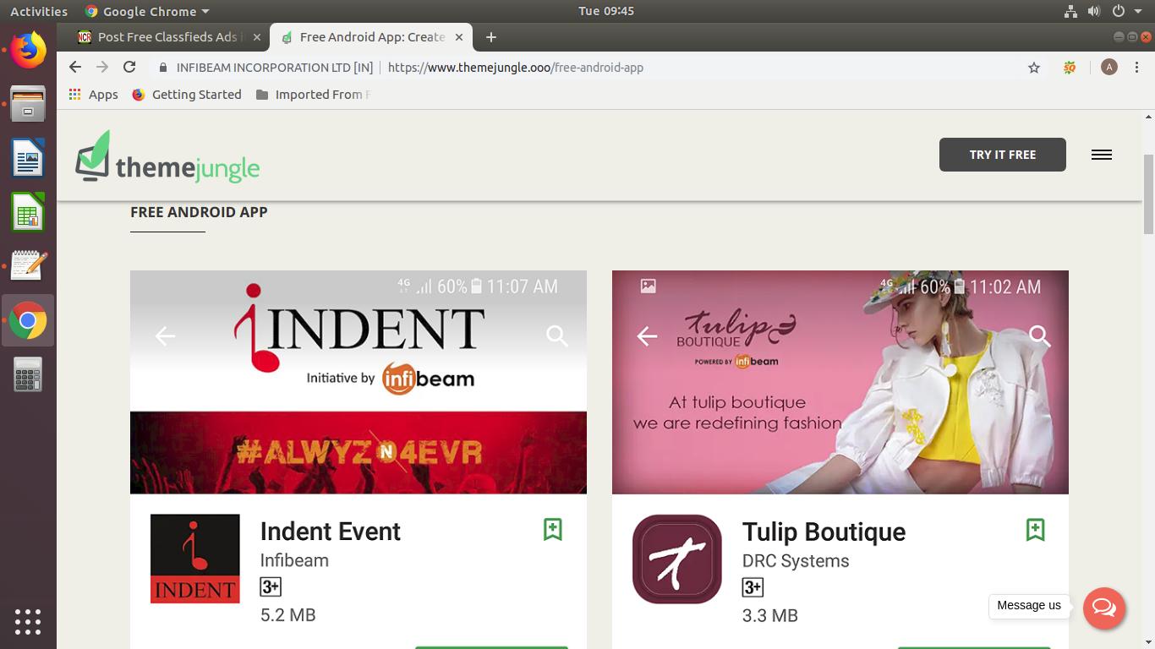Click the Tulip Boutique title
Screen dimensions: 1155x649
824,532
